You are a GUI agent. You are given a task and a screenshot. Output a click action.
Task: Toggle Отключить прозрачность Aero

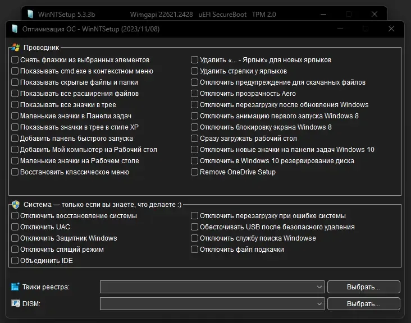pyautogui.click(x=194, y=94)
